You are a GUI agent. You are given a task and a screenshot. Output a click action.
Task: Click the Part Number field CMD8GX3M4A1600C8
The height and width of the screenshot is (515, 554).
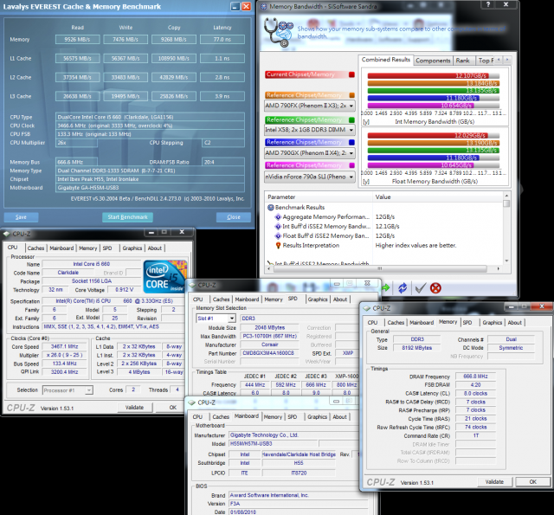coord(269,353)
